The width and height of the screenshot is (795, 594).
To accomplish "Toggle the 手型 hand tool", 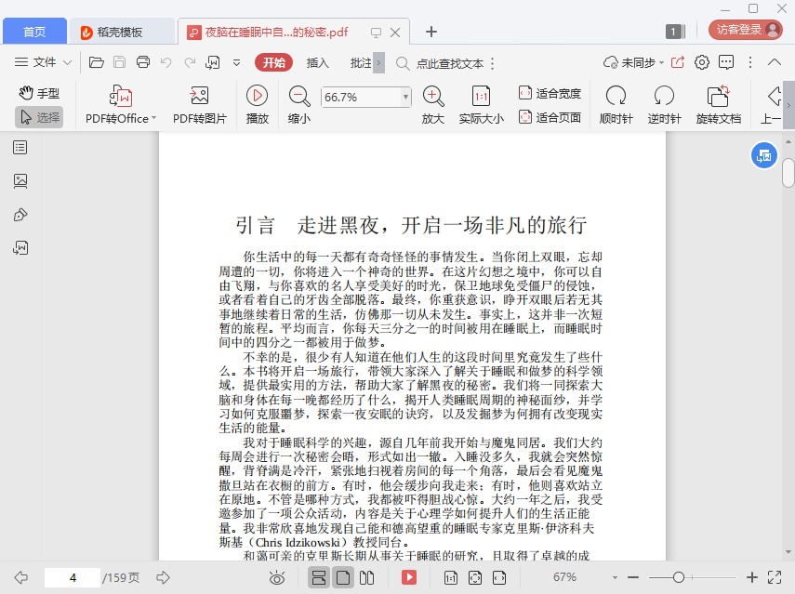I will tap(39, 93).
